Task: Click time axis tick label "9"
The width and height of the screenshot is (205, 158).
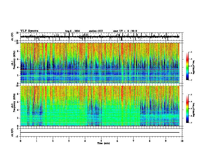Action: coord(166,141)
